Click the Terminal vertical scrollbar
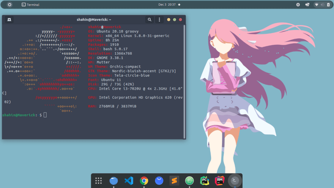334x188 pixels. tap(184, 82)
